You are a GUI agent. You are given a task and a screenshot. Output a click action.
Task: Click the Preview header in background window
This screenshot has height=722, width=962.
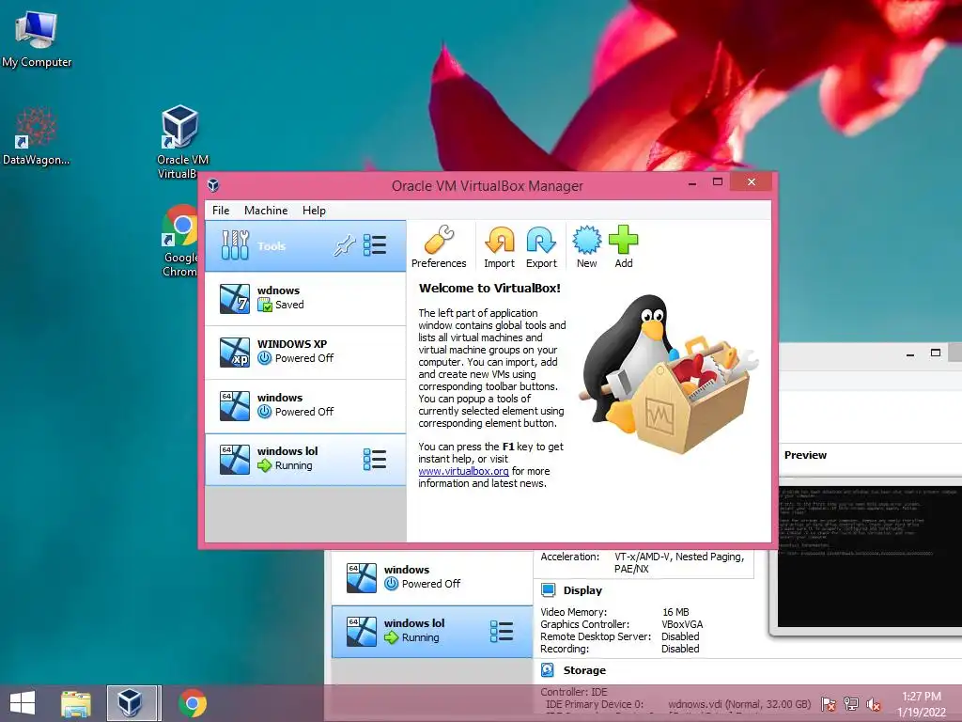(805, 455)
